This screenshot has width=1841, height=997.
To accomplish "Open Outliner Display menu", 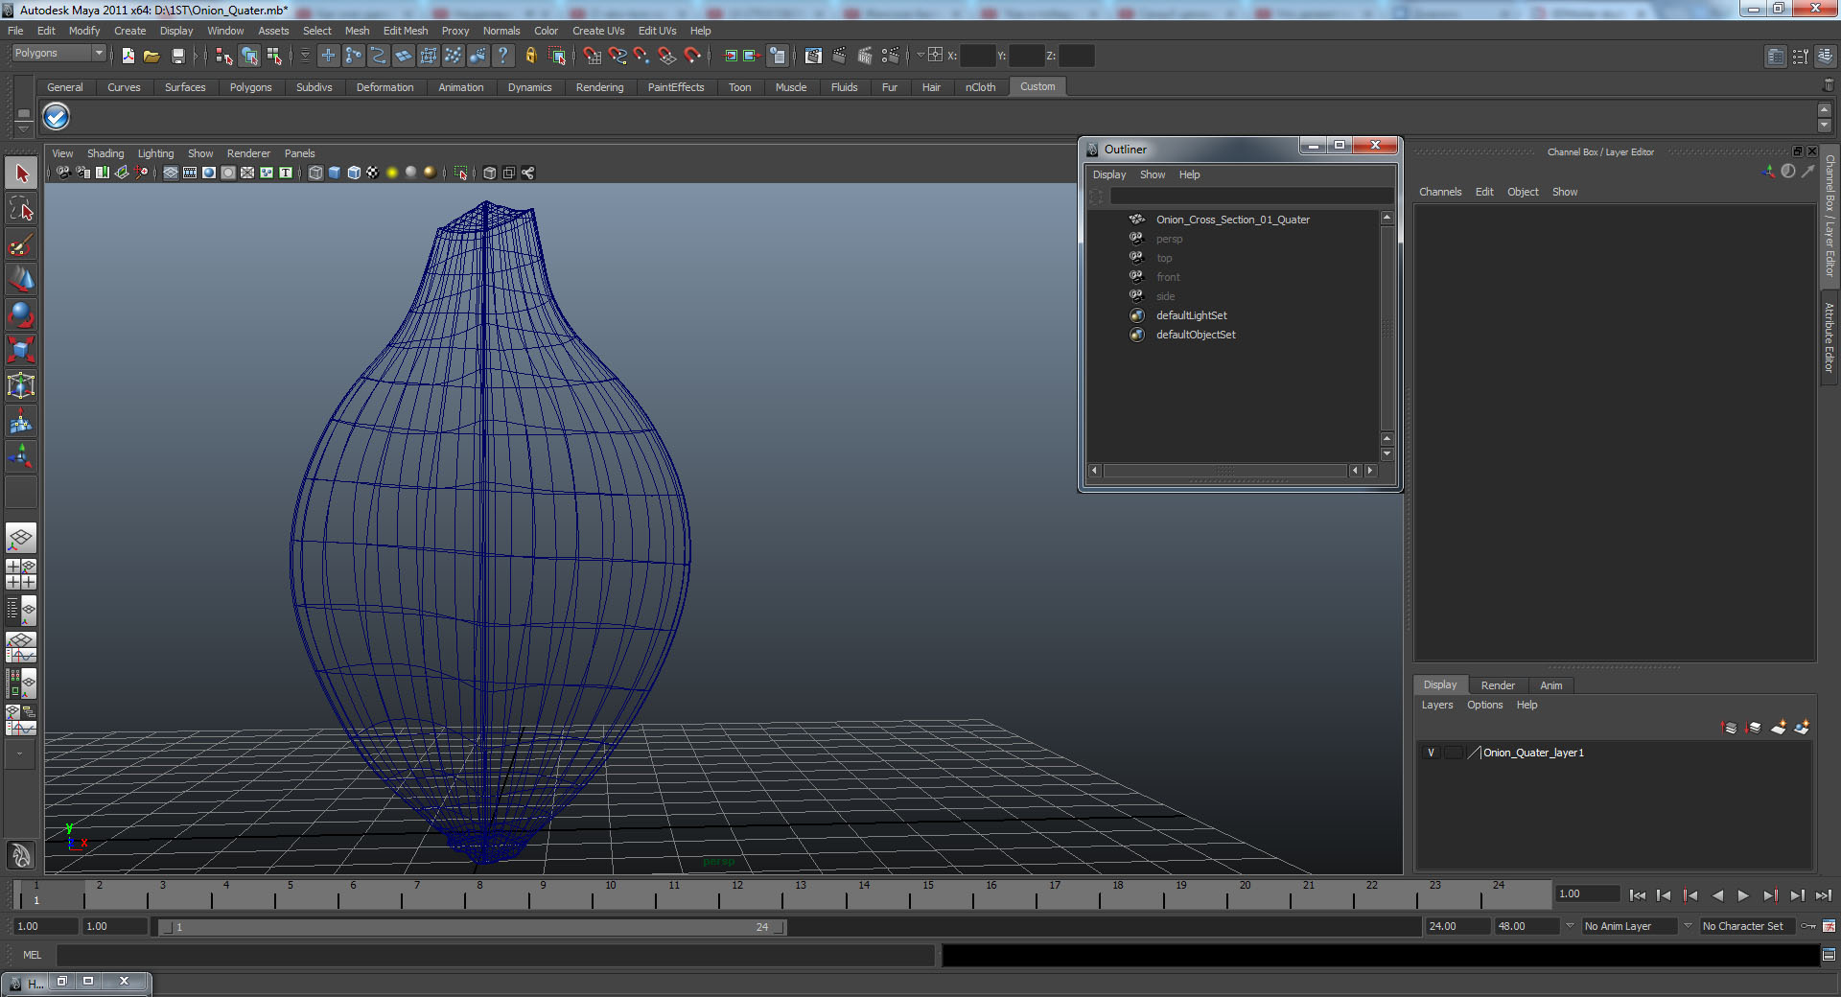I will (x=1109, y=174).
